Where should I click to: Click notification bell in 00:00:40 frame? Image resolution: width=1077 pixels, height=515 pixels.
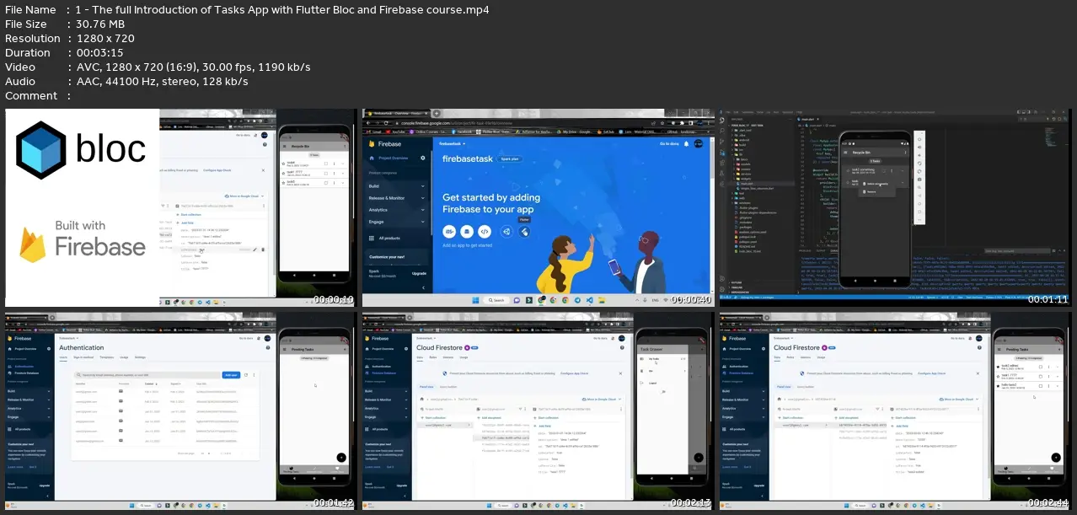[686, 144]
